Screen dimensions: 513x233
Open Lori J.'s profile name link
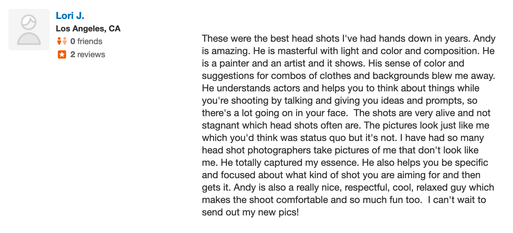pyautogui.click(x=70, y=16)
